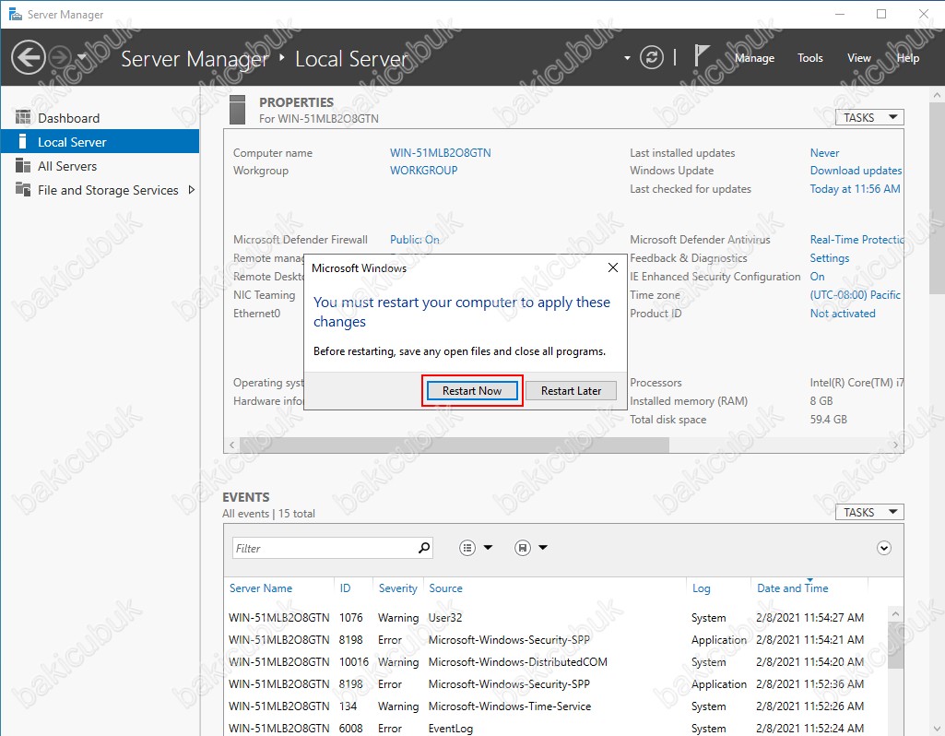Click the File and Storage Services icon
The image size is (945, 736).
23,189
